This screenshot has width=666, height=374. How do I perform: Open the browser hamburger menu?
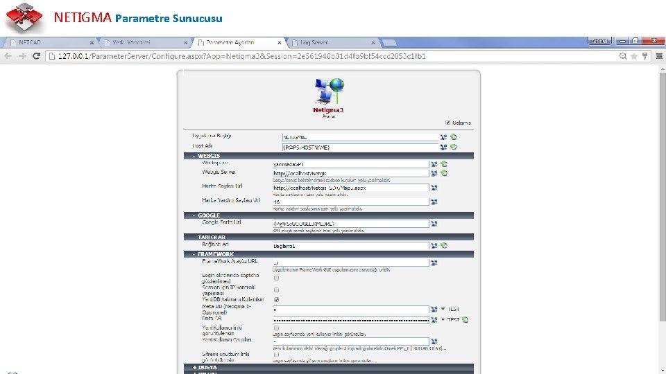pos(659,56)
